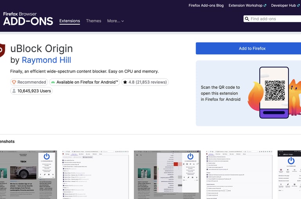Open the second screenshot showing filter lists
The image size is (301, 199).
(x=95, y=175)
